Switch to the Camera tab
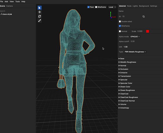Screen dimensions: 163x133 pos(10,6)
